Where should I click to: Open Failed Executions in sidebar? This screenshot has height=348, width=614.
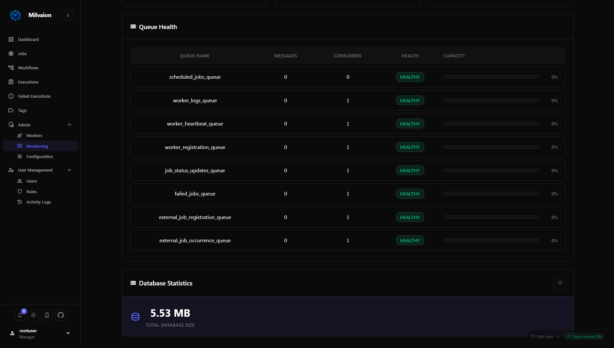click(x=34, y=96)
